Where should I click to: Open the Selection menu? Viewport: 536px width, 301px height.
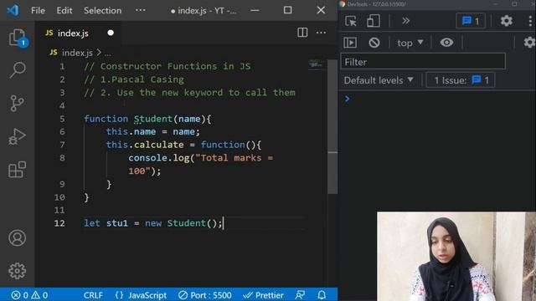[x=102, y=11]
